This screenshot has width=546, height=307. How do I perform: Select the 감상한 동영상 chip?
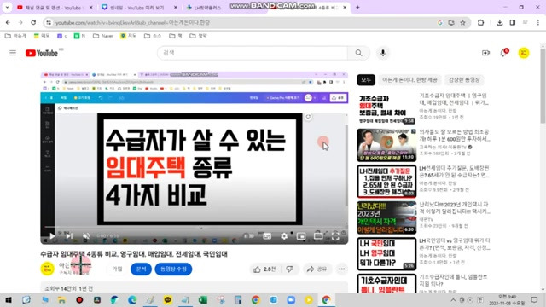coord(464,79)
